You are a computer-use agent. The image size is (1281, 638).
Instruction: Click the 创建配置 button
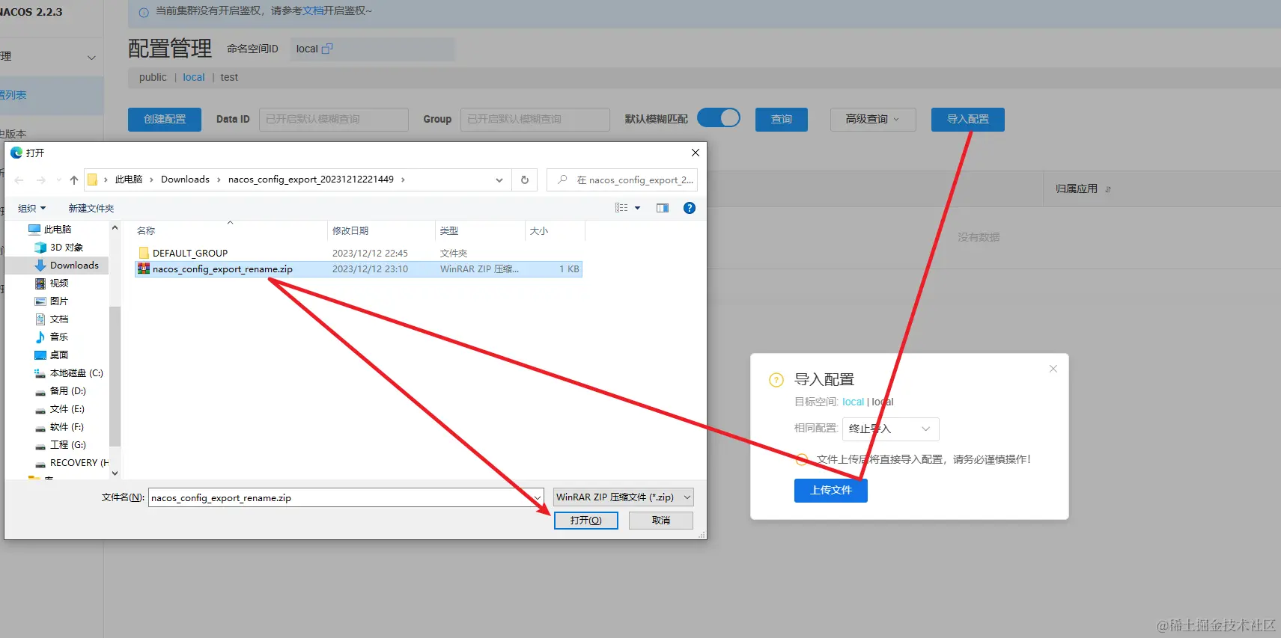165,120
